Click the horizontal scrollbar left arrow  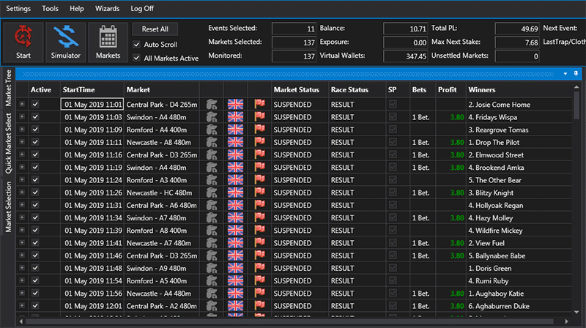click(21, 321)
